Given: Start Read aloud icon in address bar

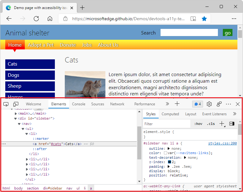Looking at the screenshot, I should click(x=193, y=19).
